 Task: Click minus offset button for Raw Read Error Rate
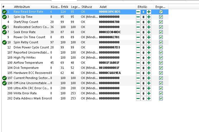pyautogui.click(x=138, y=12)
